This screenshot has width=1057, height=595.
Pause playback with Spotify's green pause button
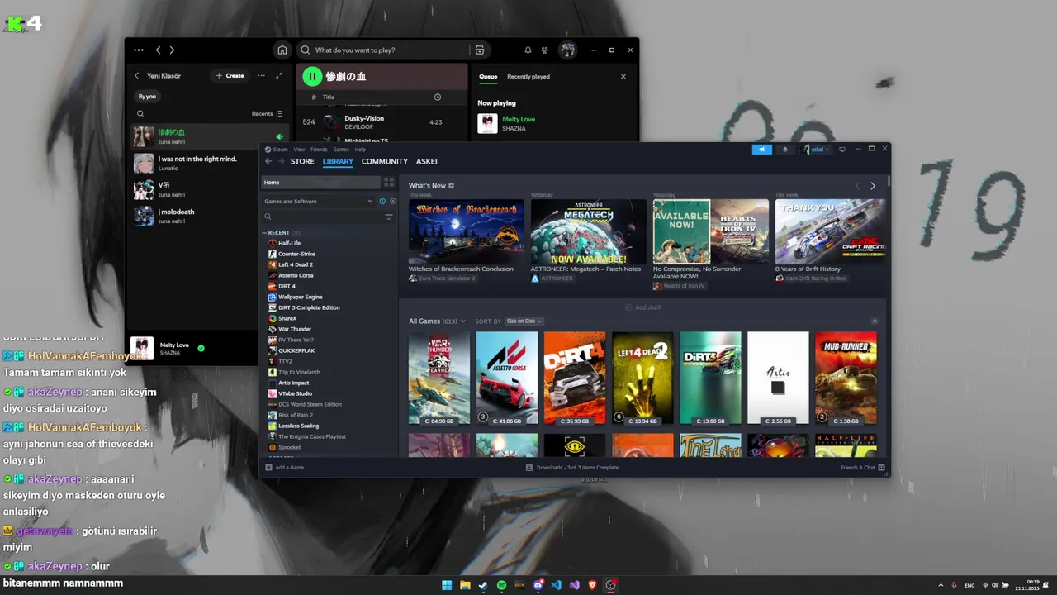click(311, 77)
